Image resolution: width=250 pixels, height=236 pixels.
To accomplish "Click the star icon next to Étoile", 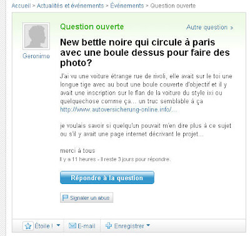I will pyautogui.click(x=28, y=226).
